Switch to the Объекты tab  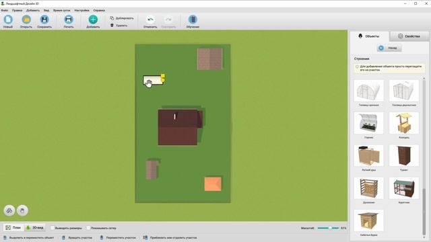pyautogui.click(x=369, y=36)
